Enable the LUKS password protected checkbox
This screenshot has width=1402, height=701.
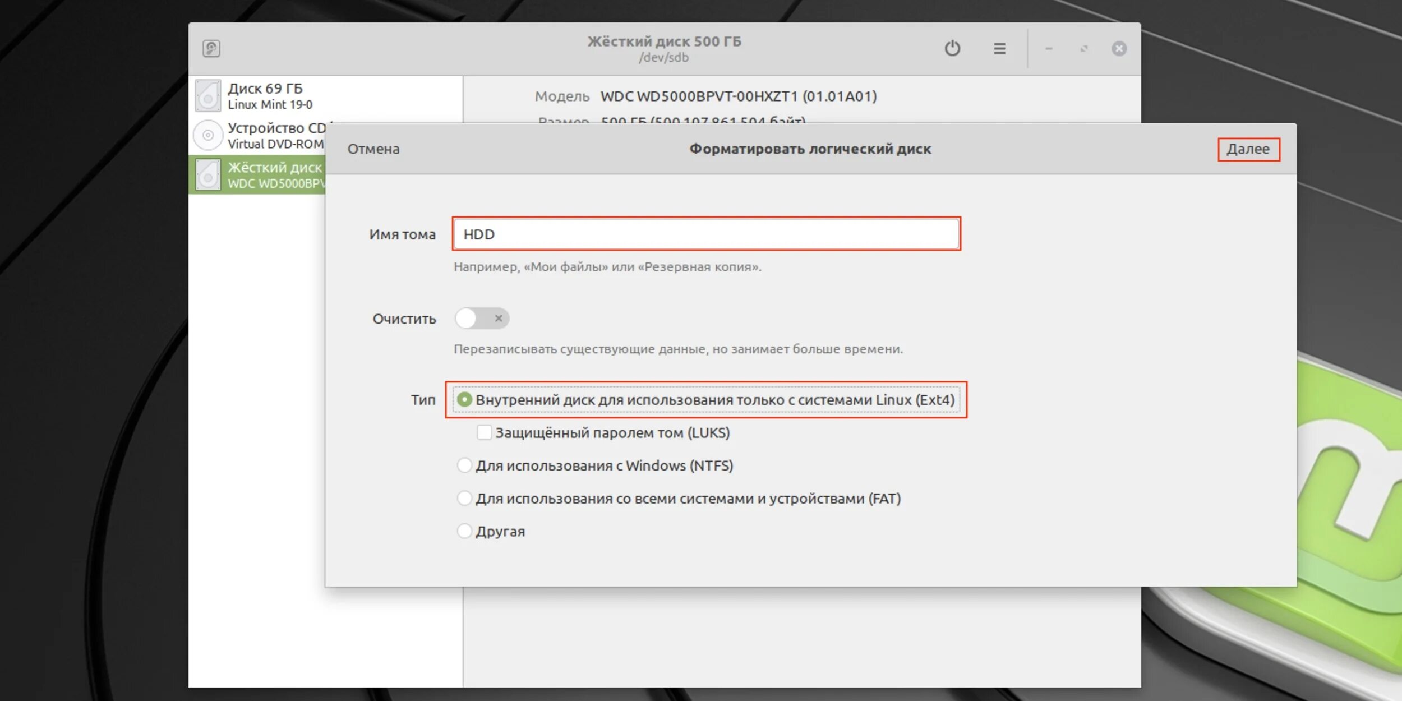pos(484,432)
